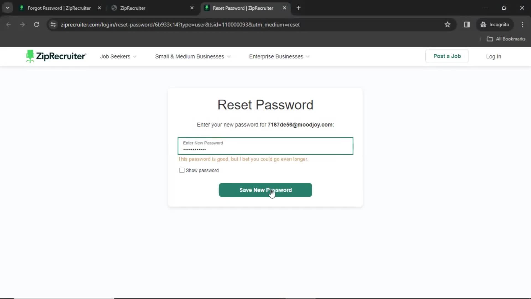This screenshot has height=299, width=531.
Task: Click the browser profile/extensions icon
Action: [x=467, y=24]
